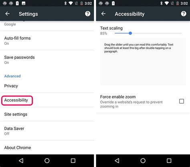190x167 pixels.
Task: Enable the Force enable zoom checkbox
Action: (182, 101)
